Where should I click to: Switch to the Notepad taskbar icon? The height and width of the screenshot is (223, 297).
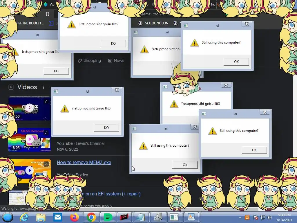[141, 217]
